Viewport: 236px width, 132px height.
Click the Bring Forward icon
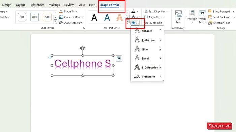click(210, 11)
